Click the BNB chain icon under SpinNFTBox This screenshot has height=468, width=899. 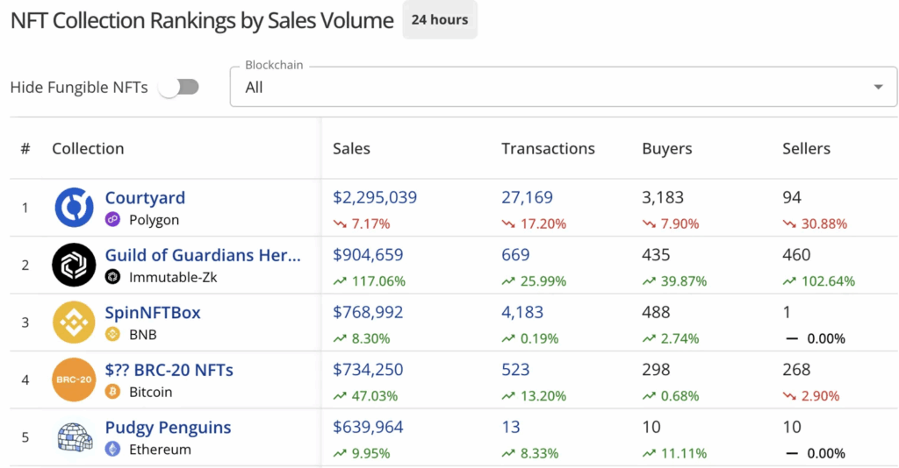point(113,335)
